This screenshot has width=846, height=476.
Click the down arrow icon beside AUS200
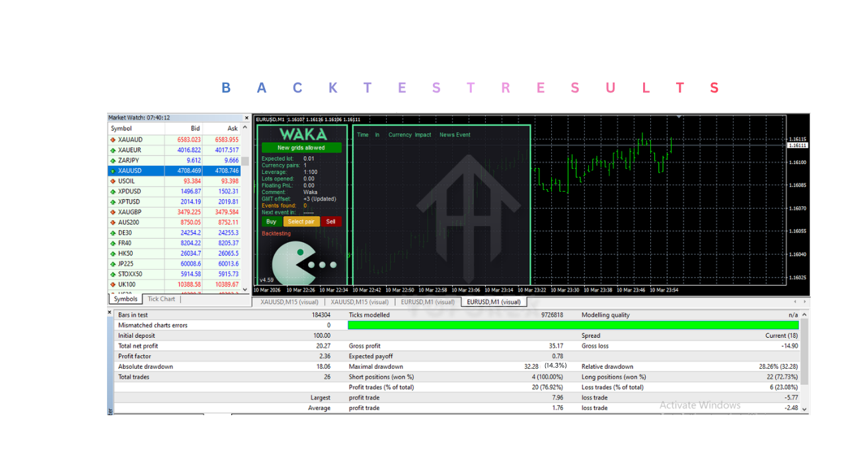tap(114, 222)
